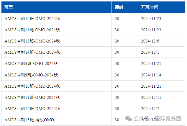
Task: Select AMC8冲刺9班-OMO-2024秋 class name
Action: point(31,75)
